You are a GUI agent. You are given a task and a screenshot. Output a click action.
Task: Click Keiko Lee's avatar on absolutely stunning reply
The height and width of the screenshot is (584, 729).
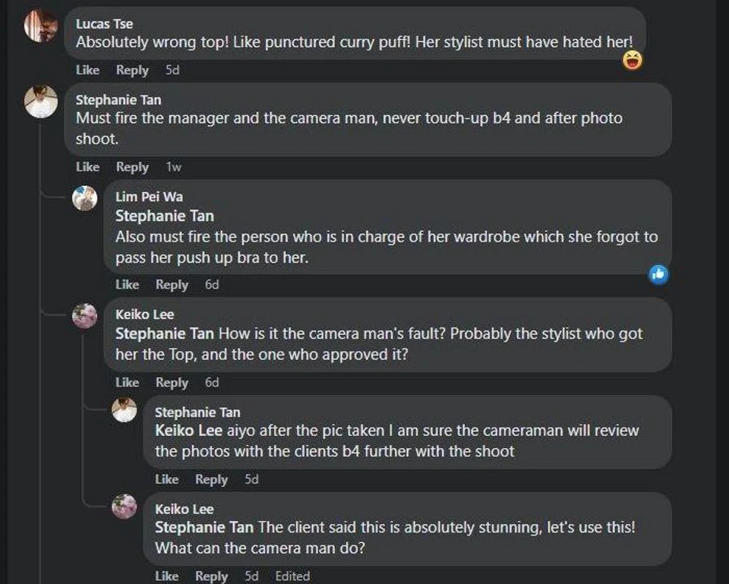(124, 506)
